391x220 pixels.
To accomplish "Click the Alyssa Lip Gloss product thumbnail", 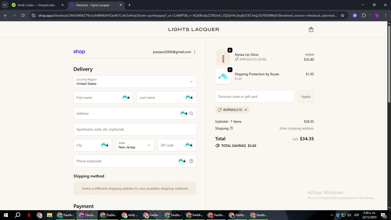I will point(223,57).
